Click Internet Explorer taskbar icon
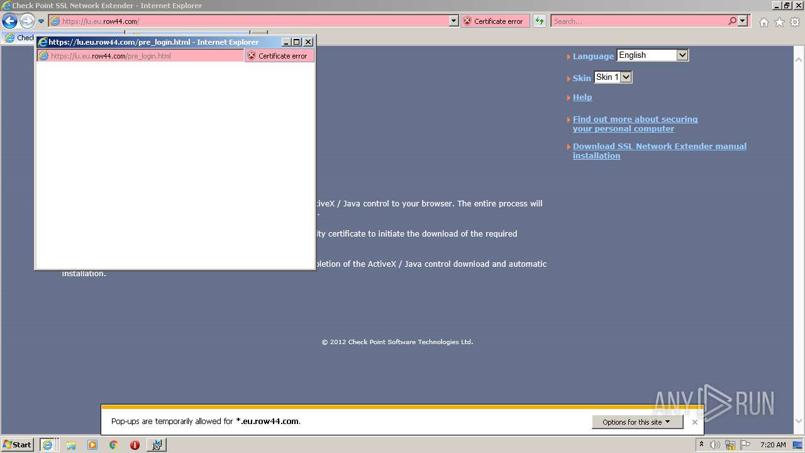This screenshot has height=453, width=805. (x=48, y=445)
